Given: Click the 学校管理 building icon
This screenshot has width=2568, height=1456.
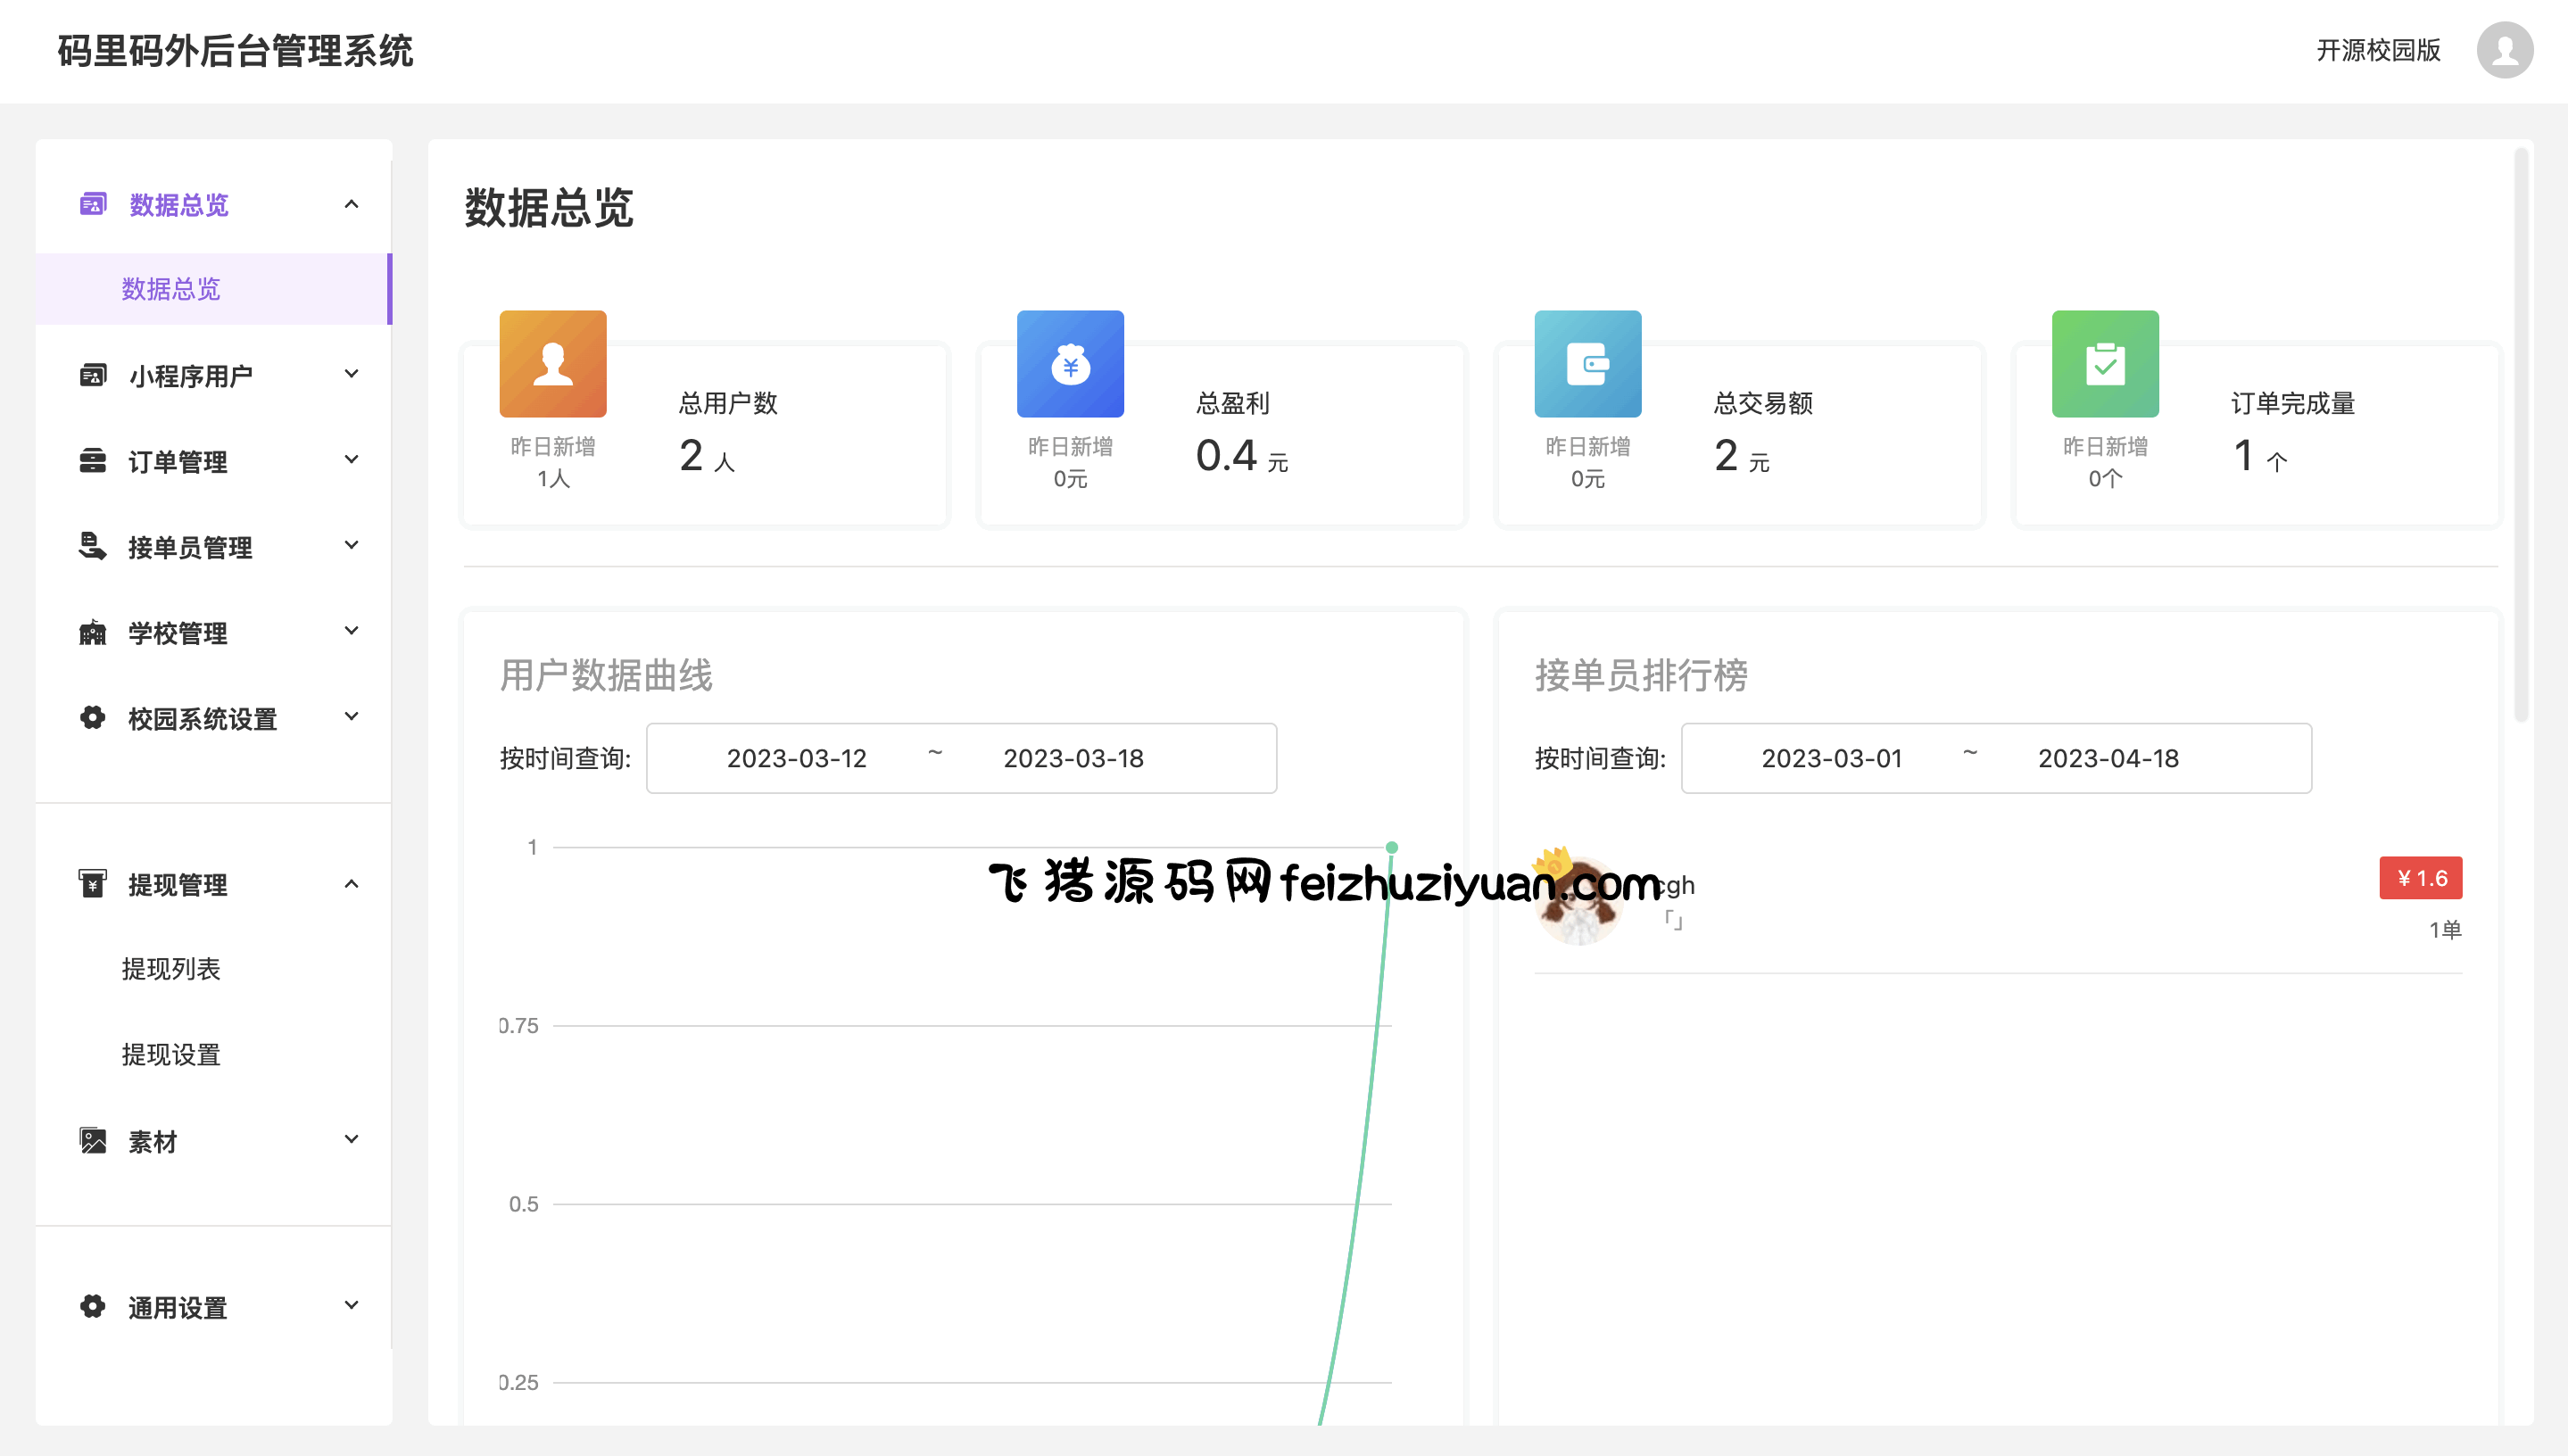Looking at the screenshot, I should pyautogui.click(x=93, y=632).
